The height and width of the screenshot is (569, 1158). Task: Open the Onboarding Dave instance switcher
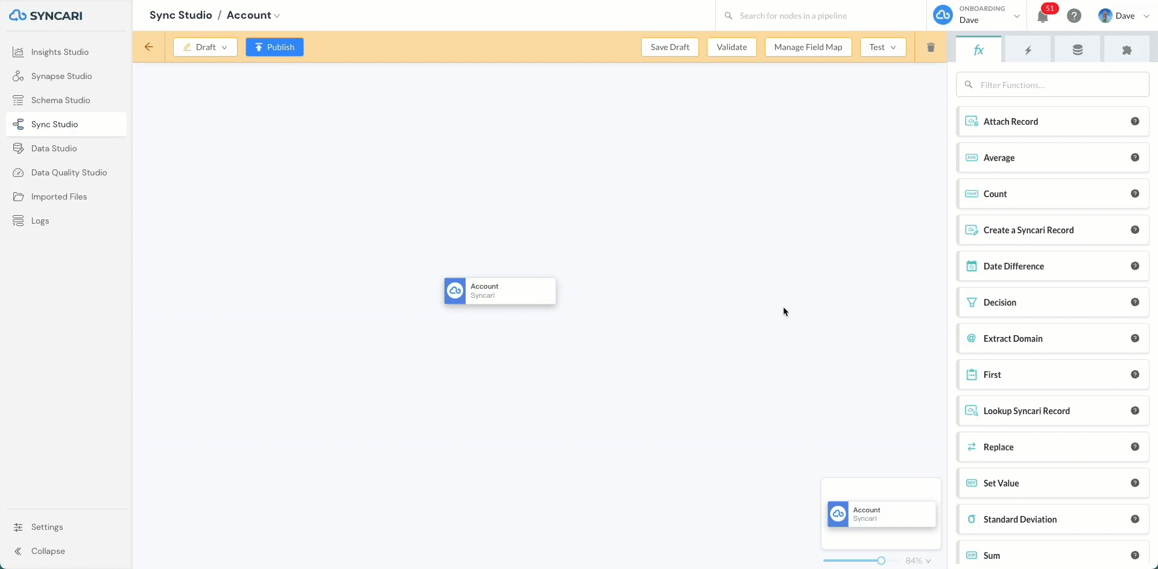pos(977,15)
